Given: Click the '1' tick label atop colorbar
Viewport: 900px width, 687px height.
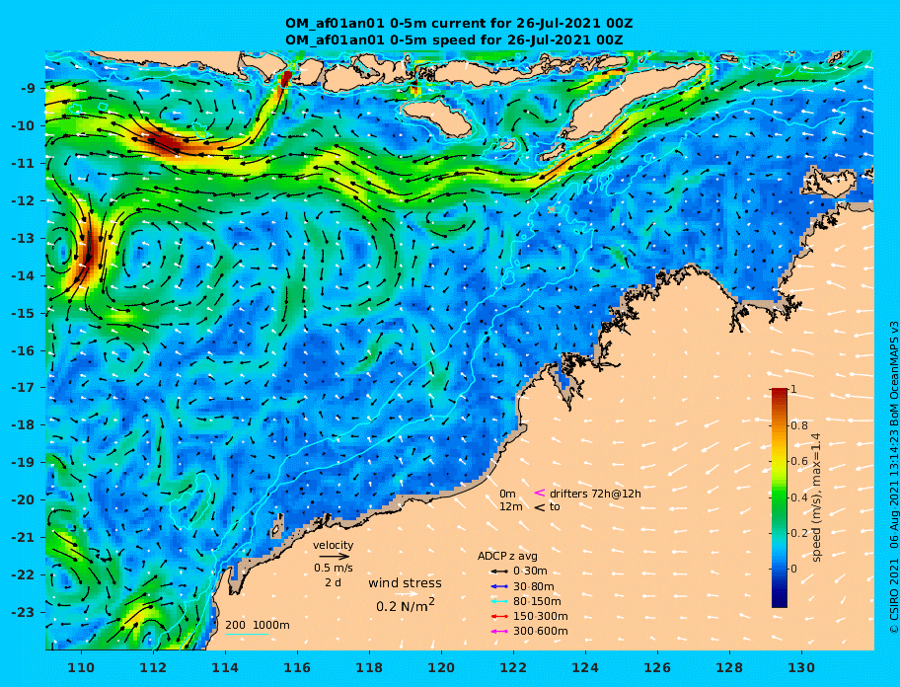Looking at the screenshot, I should [x=793, y=389].
